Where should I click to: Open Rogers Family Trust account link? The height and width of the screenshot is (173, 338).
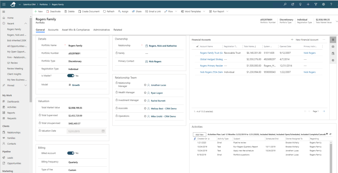(x=211, y=53)
